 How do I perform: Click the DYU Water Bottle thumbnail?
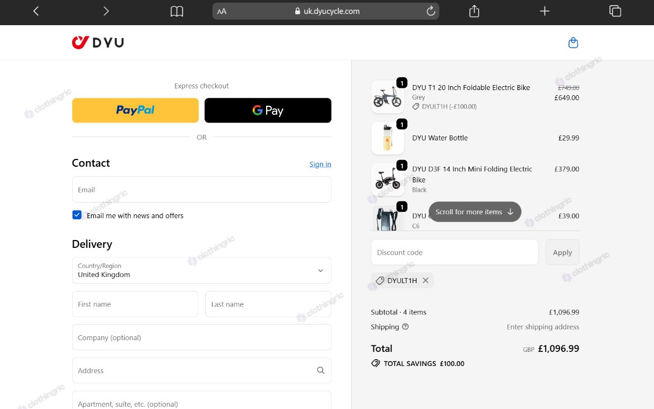[387, 138]
